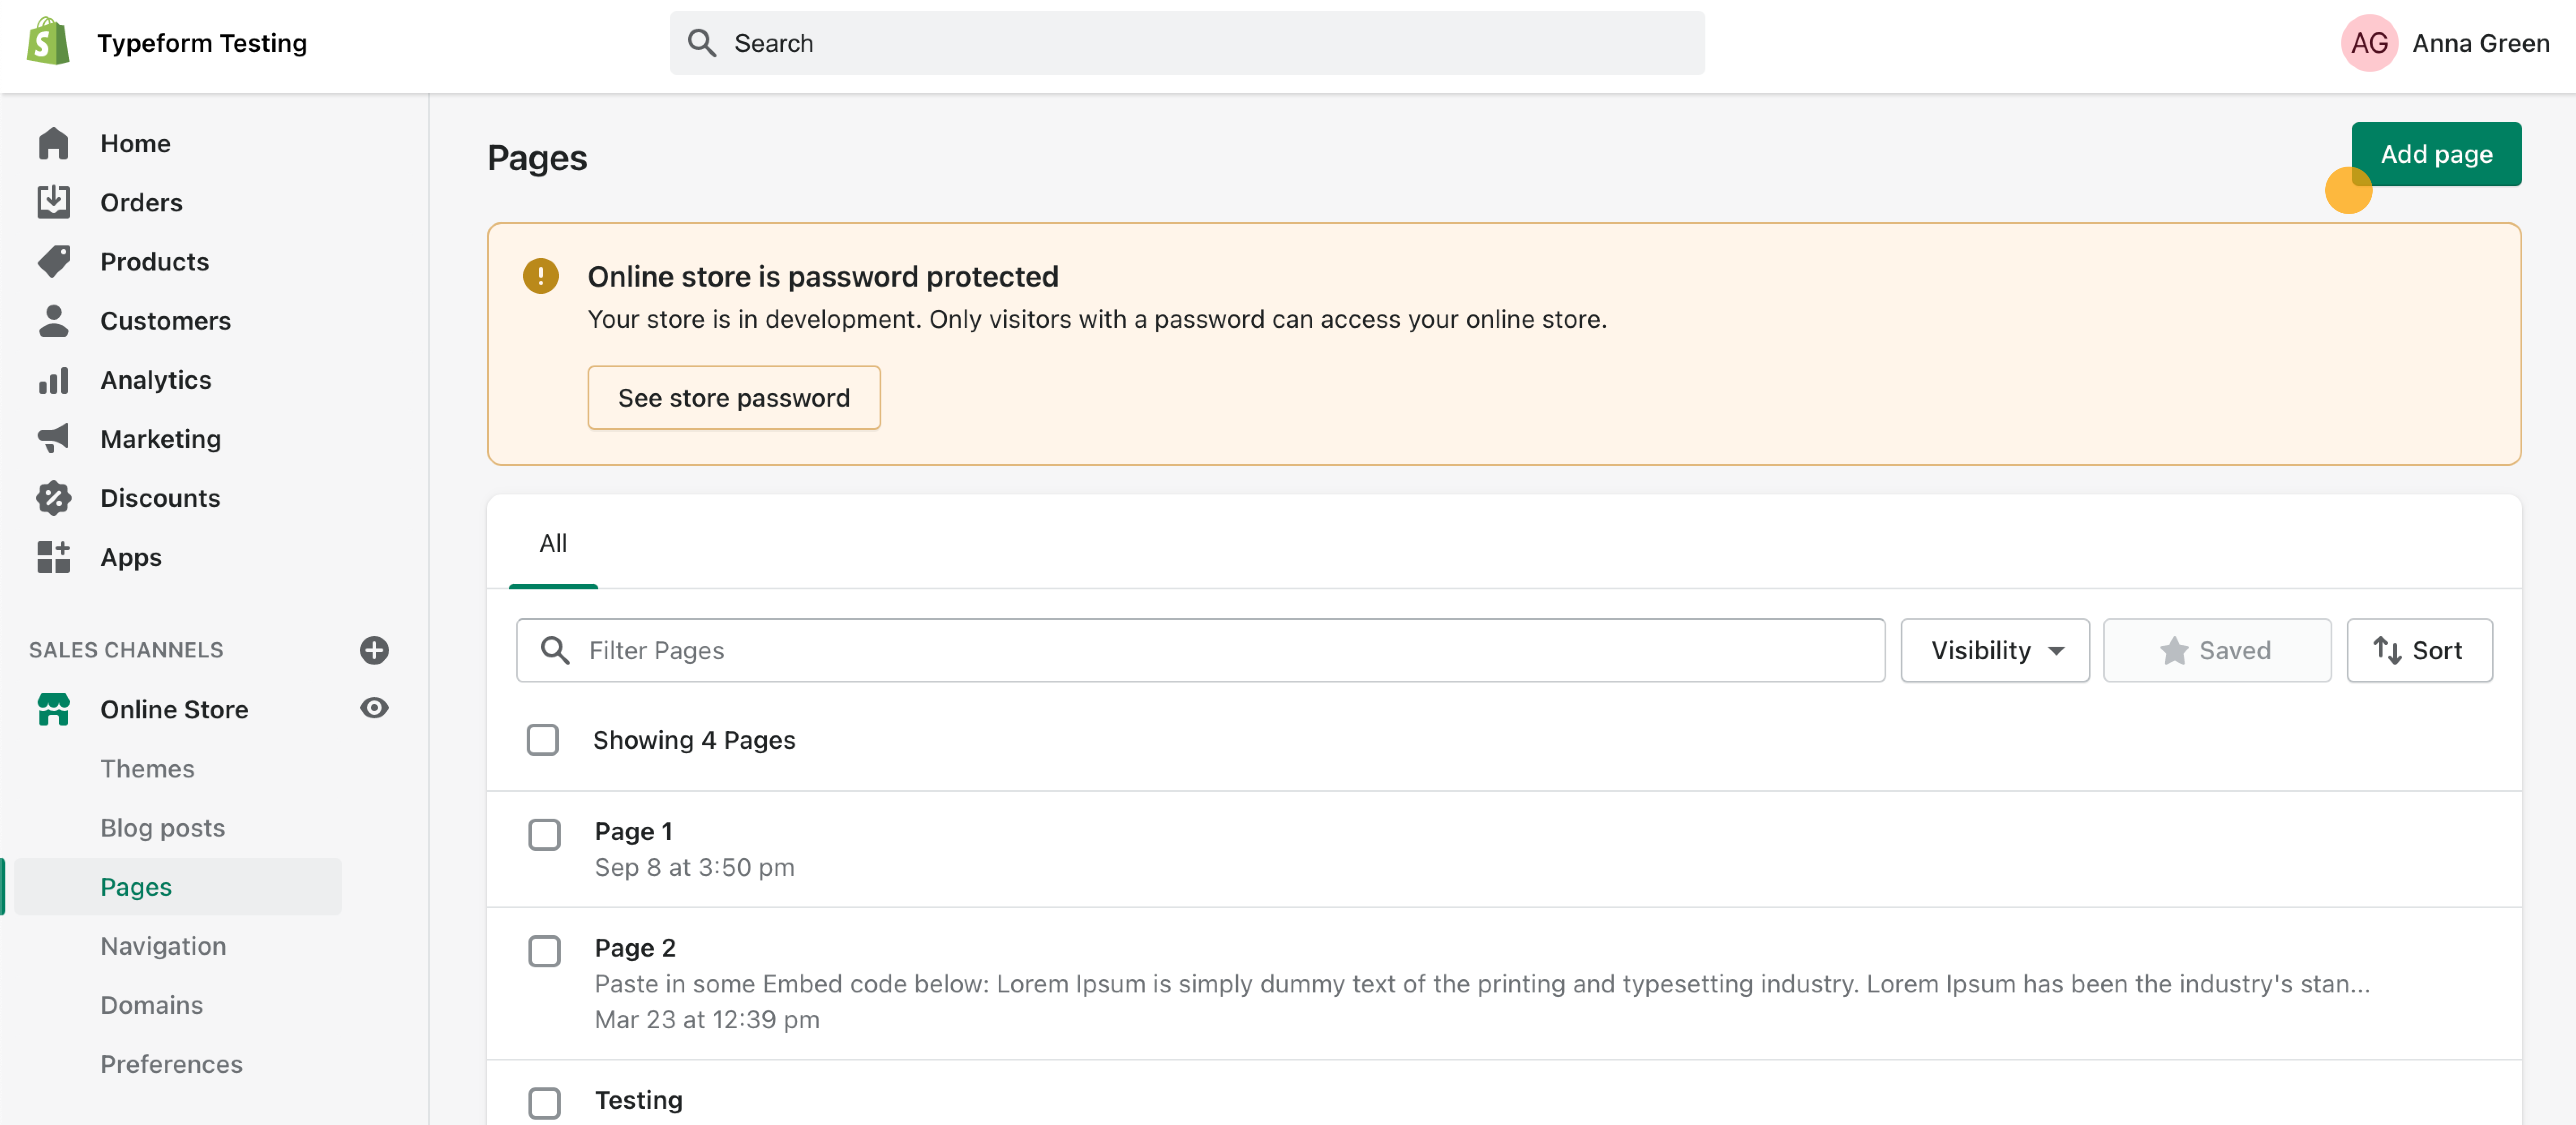Go to Blog posts submenu
This screenshot has height=1125, width=2576.
pos(162,827)
